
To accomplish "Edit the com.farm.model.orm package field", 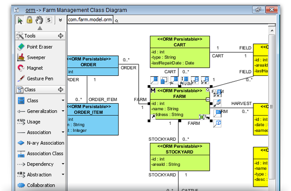I will click(x=90, y=20).
